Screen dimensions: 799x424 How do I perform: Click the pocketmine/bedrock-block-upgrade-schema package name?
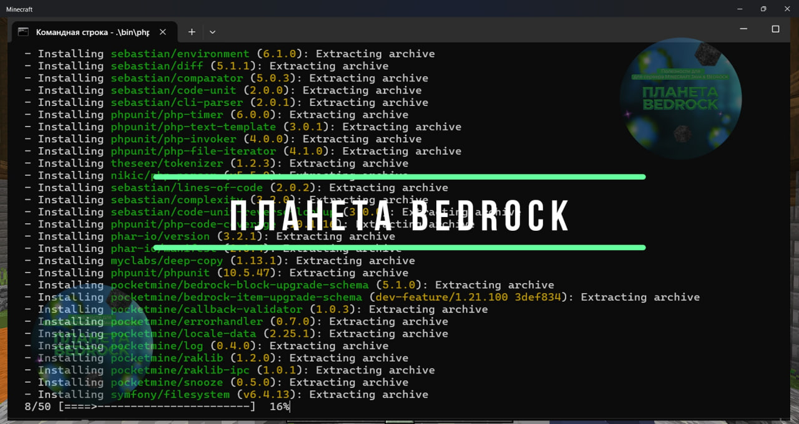pyautogui.click(x=240, y=285)
